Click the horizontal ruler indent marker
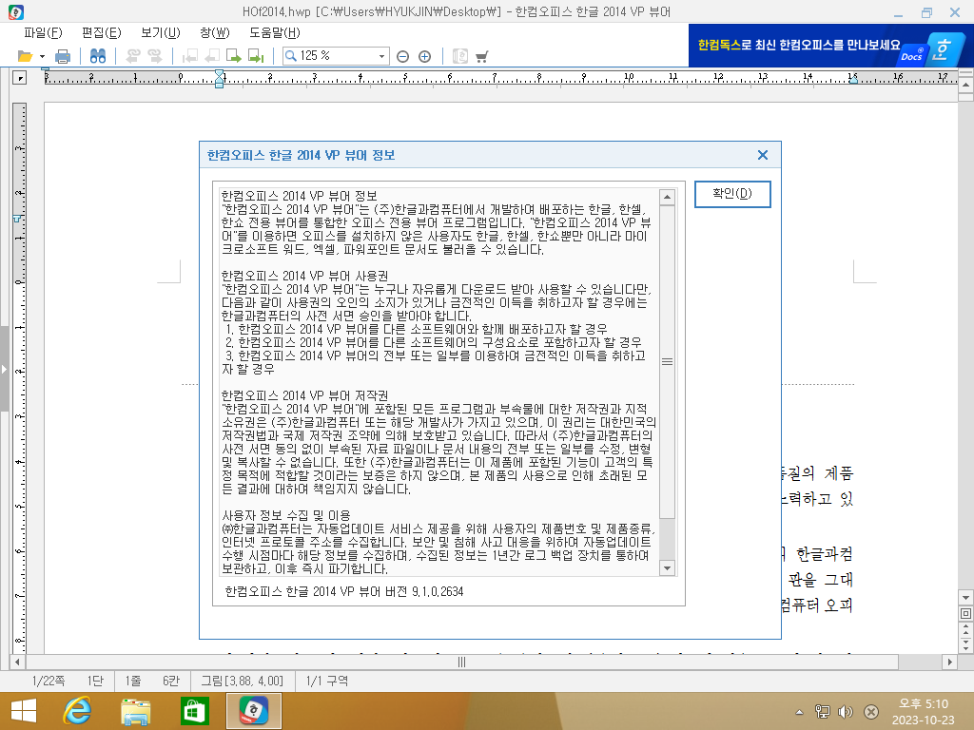Image resolution: width=974 pixels, height=730 pixels. [220, 79]
